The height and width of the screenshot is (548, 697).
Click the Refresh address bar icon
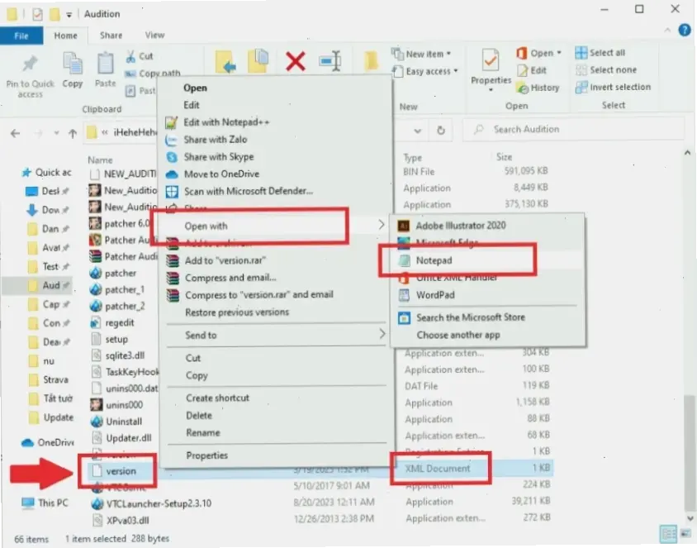coord(440,131)
